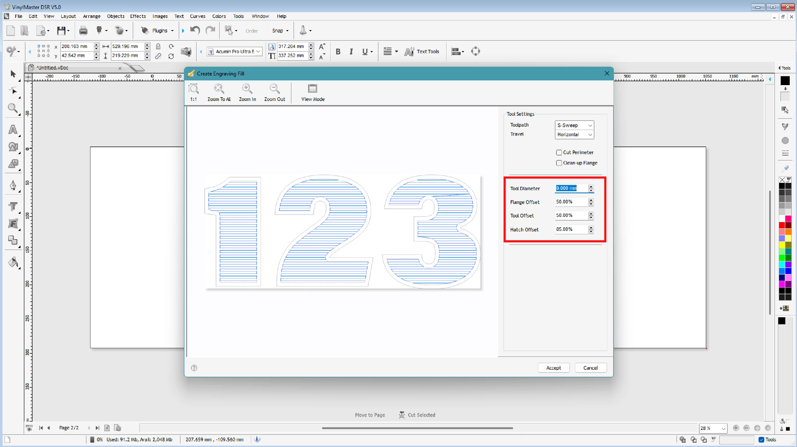Click the Tool Diameter input field
The height and width of the screenshot is (447, 797).
[x=572, y=188]
